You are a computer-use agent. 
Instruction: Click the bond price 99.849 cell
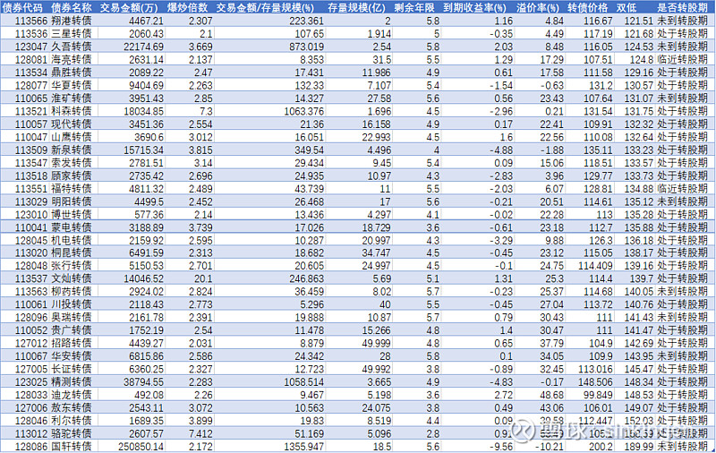pos(598,395)
